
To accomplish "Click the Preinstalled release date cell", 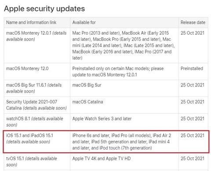I will point(192,68).
